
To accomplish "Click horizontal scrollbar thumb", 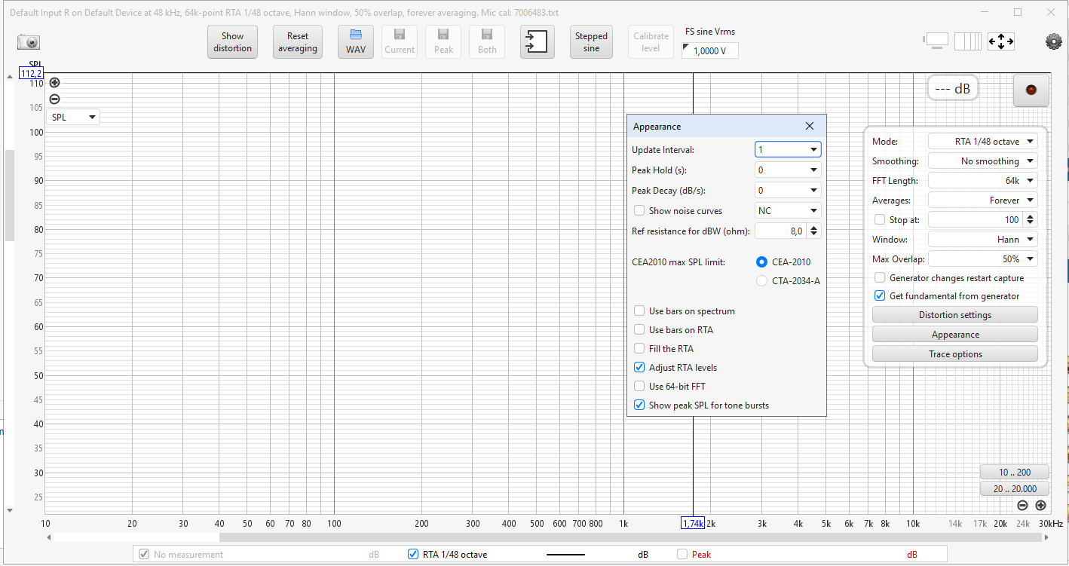I will (630, 537).
